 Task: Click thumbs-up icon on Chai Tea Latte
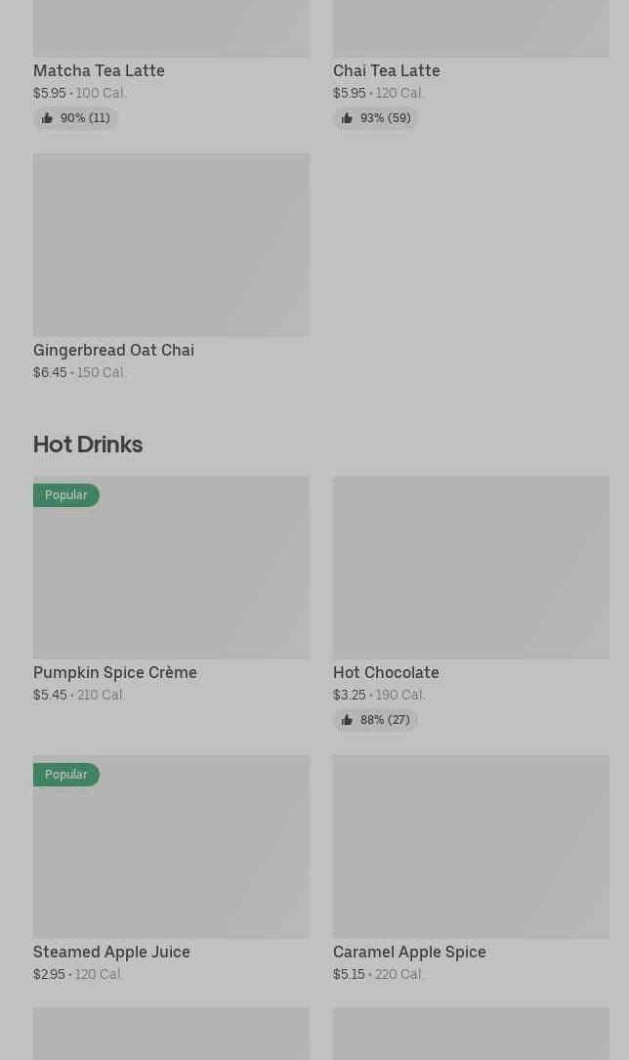(347, 118)
